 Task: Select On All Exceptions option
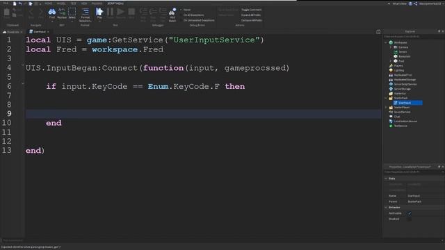192,15
